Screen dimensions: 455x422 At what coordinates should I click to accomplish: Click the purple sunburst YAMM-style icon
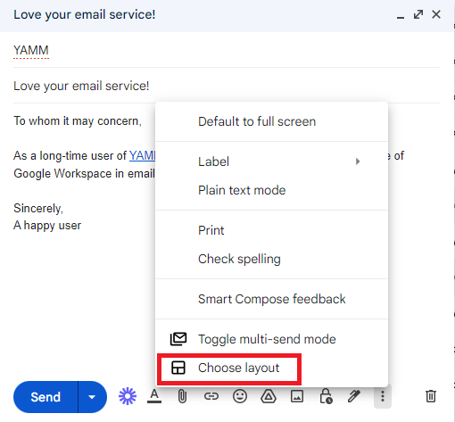(128, 396)
